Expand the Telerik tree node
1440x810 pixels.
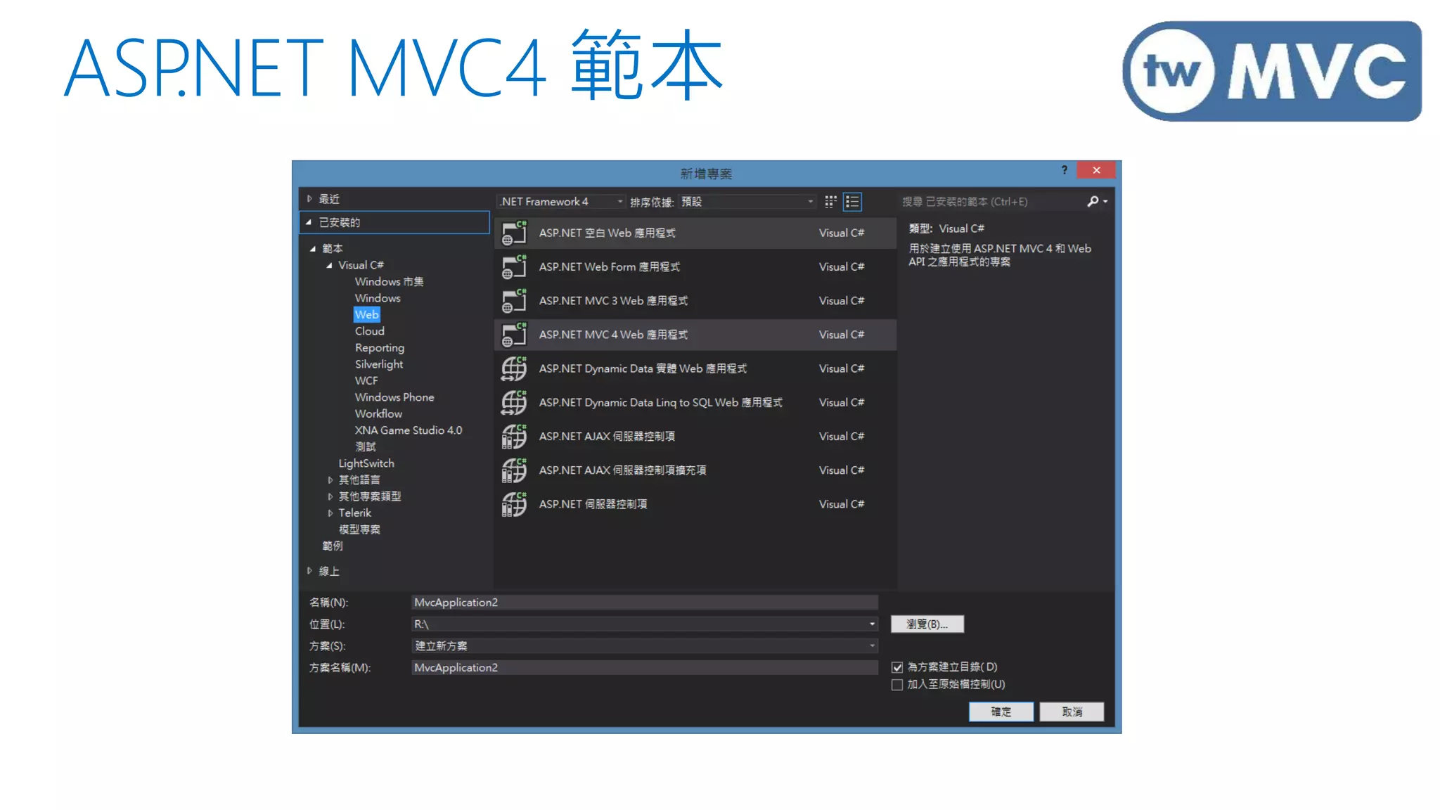330,513
